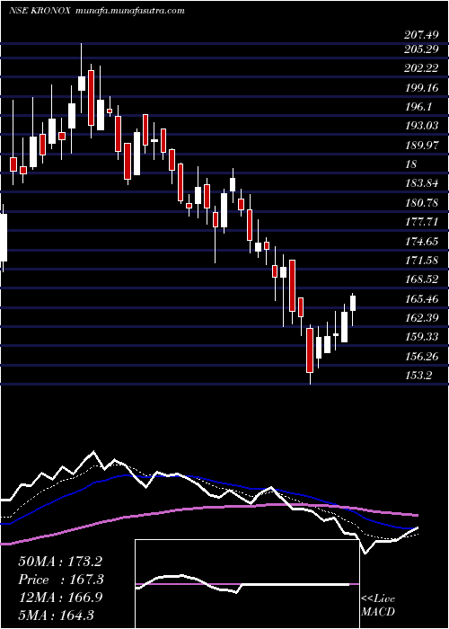Click the 5MA : 164.3 reading
449x629 pixels.
tap(56, 615)
